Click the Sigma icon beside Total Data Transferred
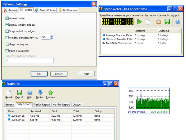Viewport: 186px width, 140px height. [x=103, y=43]
